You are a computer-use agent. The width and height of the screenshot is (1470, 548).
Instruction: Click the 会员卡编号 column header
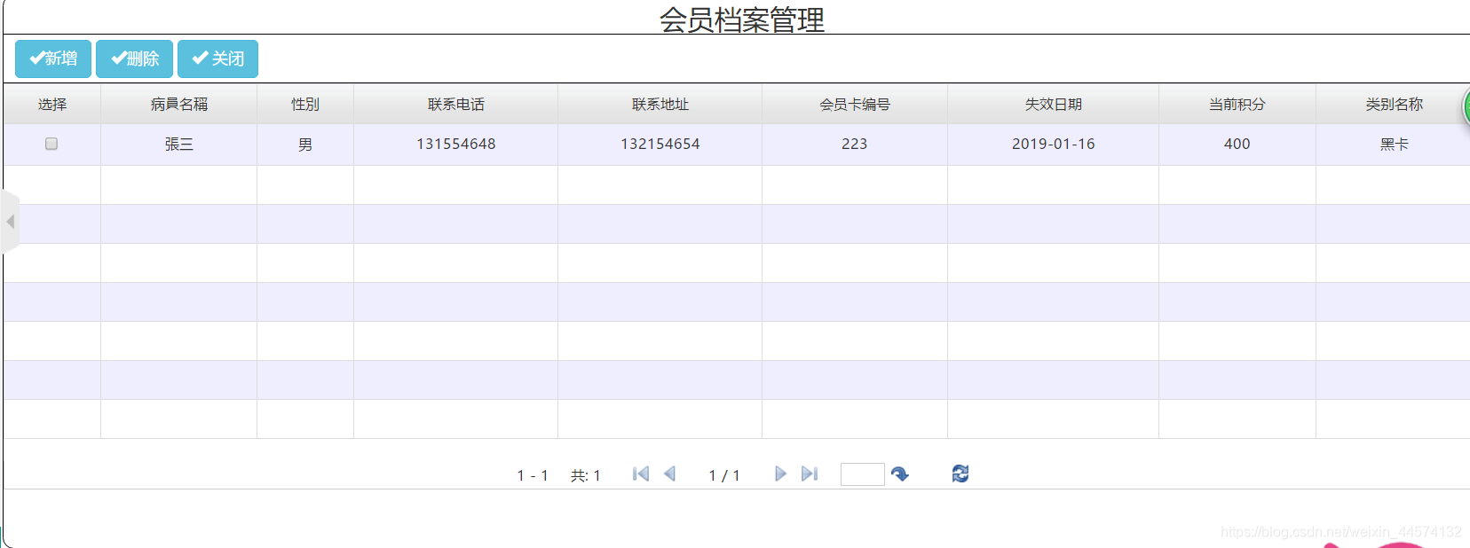tap(855, 105)
